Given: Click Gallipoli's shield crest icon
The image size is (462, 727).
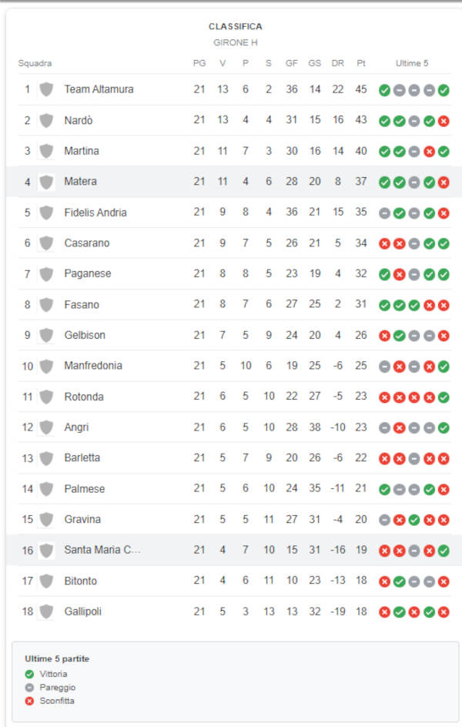Looking at the screenshot, I should point(46,611).
